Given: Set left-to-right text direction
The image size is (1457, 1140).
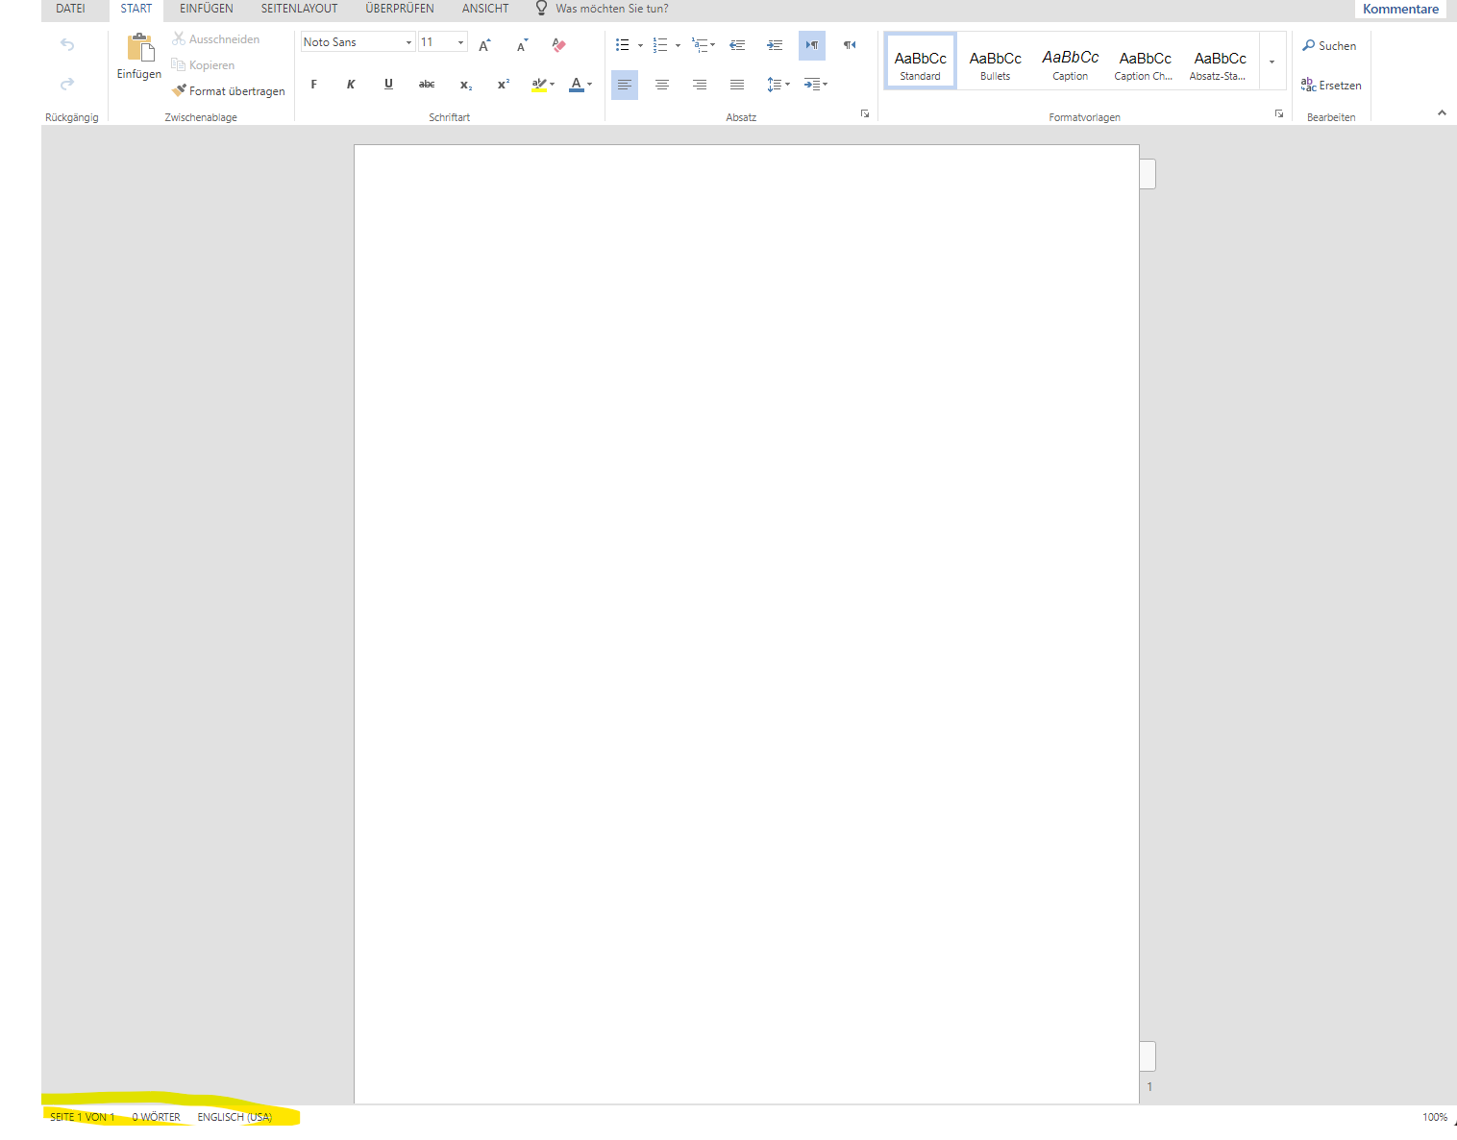Looking at the screenshot, I should click(x=812, y=45).
